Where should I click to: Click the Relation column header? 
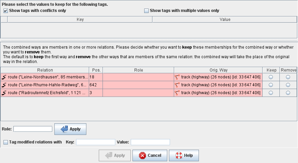tap(45, 70)
